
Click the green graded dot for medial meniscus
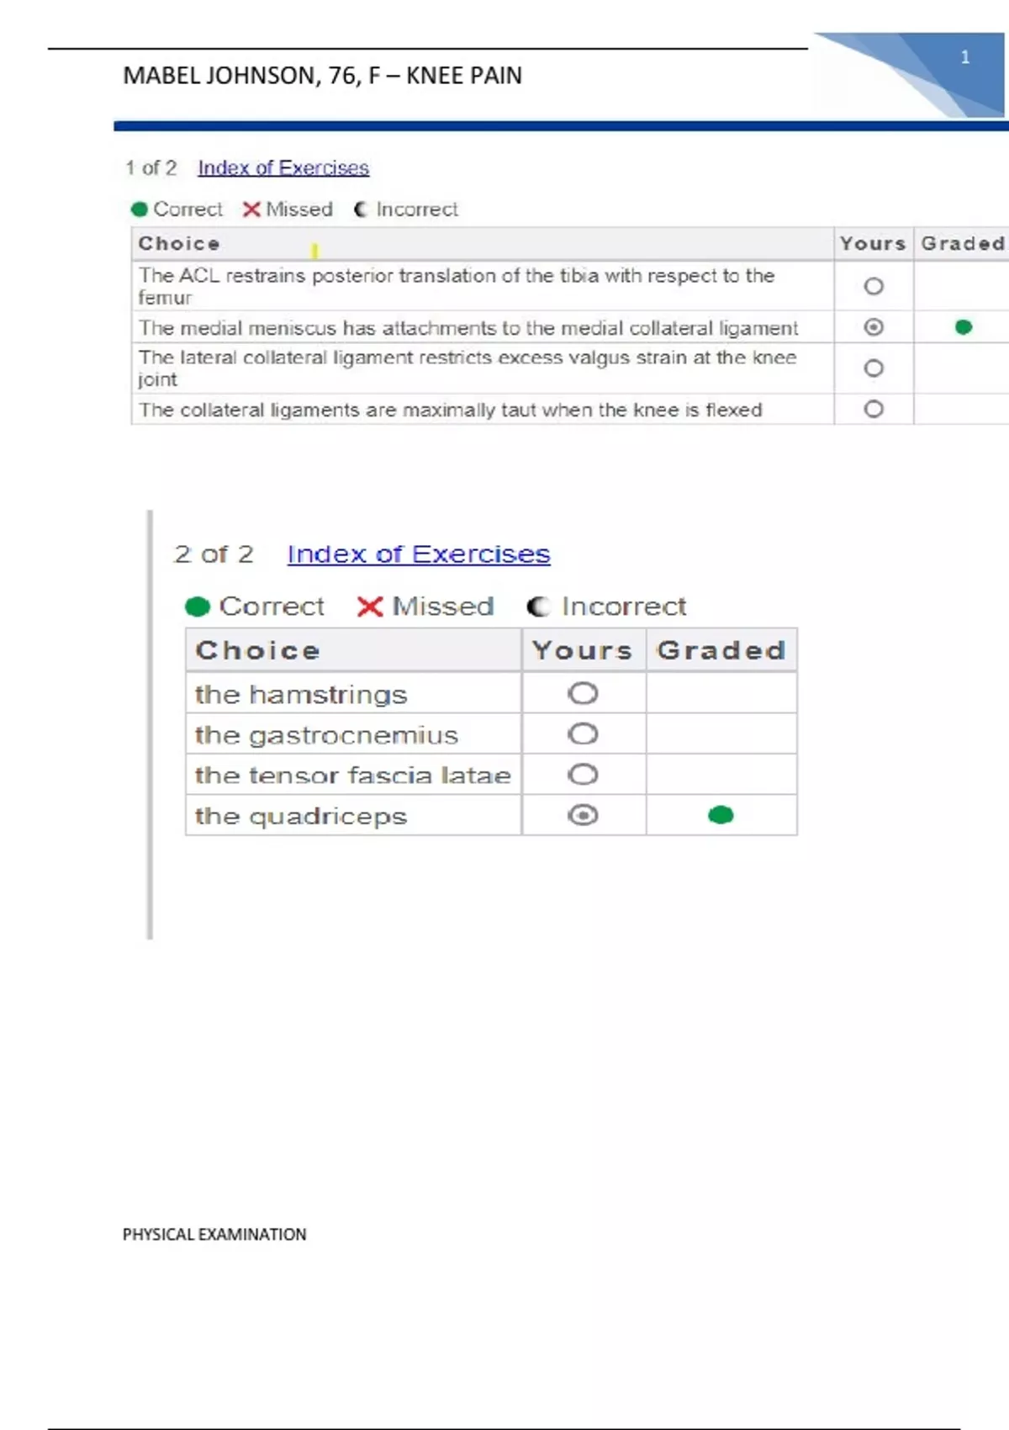964,327
